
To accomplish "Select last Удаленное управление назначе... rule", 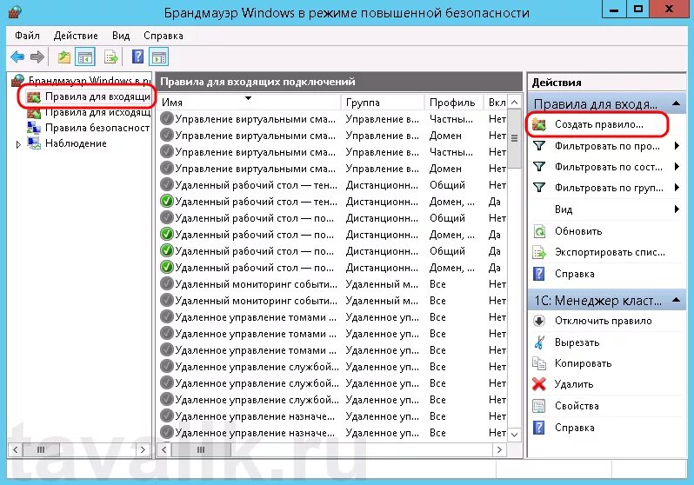I will point(332,433).
